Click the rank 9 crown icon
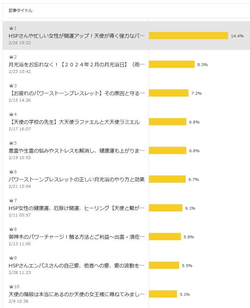 click(x=11, y=258)
